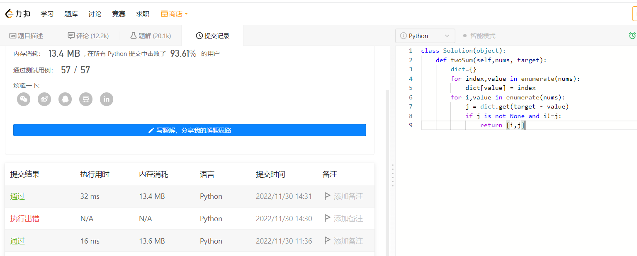Open the 评论 (12.2k) comments tab

point(88,36)
